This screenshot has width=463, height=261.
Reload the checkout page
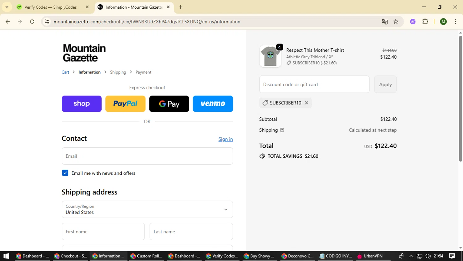click(x=32, y=22)
